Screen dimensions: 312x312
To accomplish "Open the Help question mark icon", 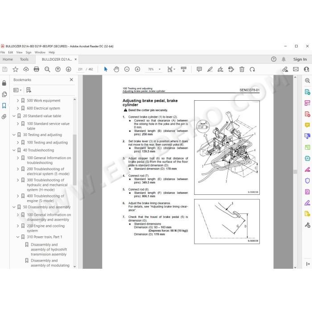I will pyautogui.click(x=274, y=59).
